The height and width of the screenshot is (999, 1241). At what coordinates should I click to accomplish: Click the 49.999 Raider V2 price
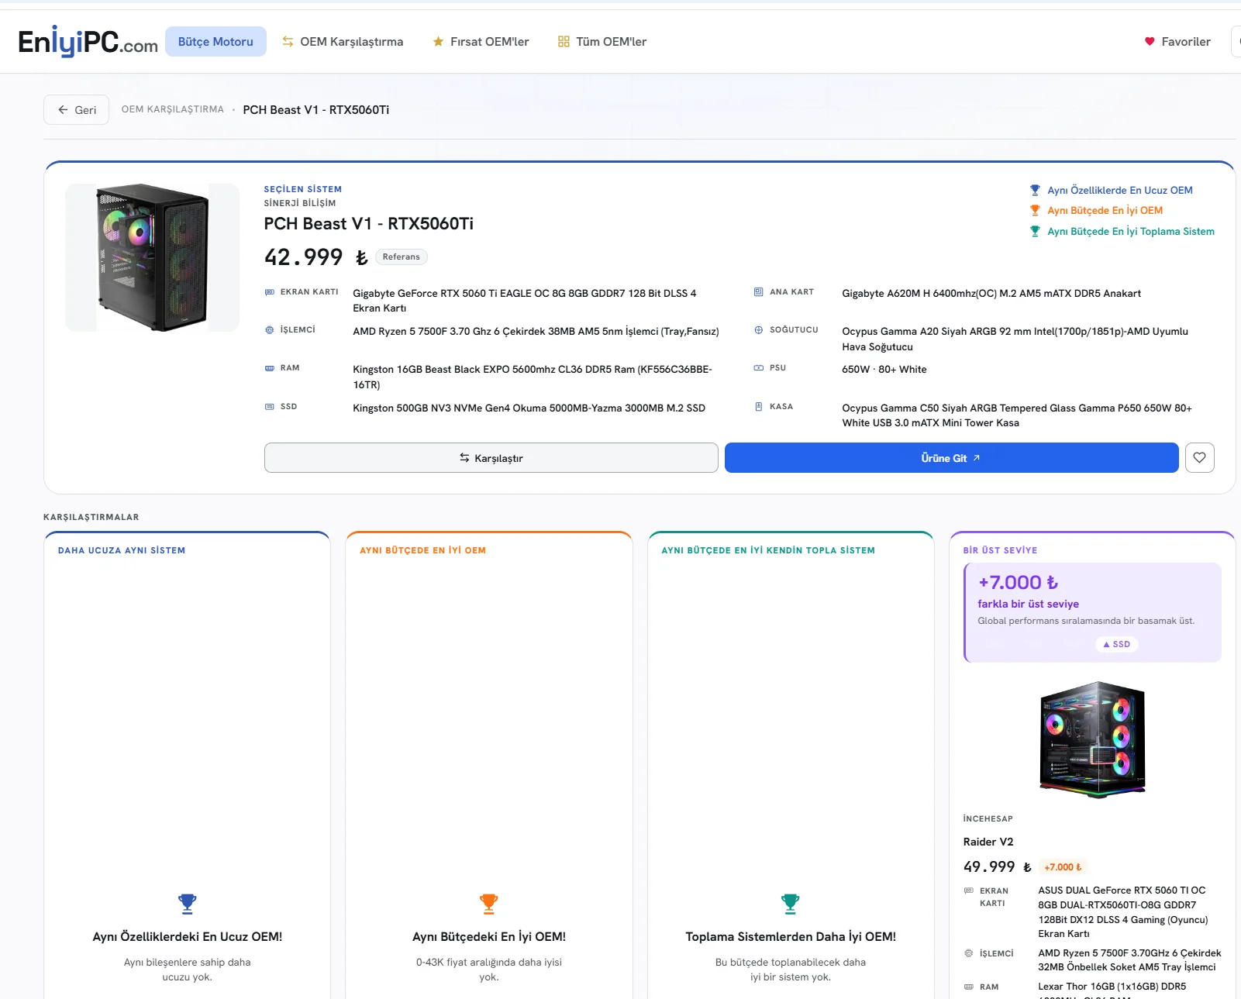coord(989,867)
